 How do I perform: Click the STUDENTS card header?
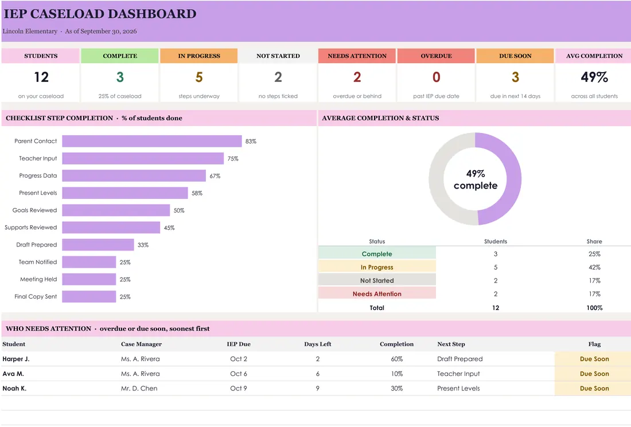pos(41,56)
